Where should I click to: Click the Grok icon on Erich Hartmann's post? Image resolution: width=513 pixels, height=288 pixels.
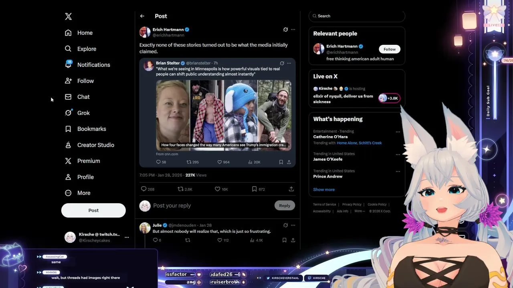[x=285, y=30]
